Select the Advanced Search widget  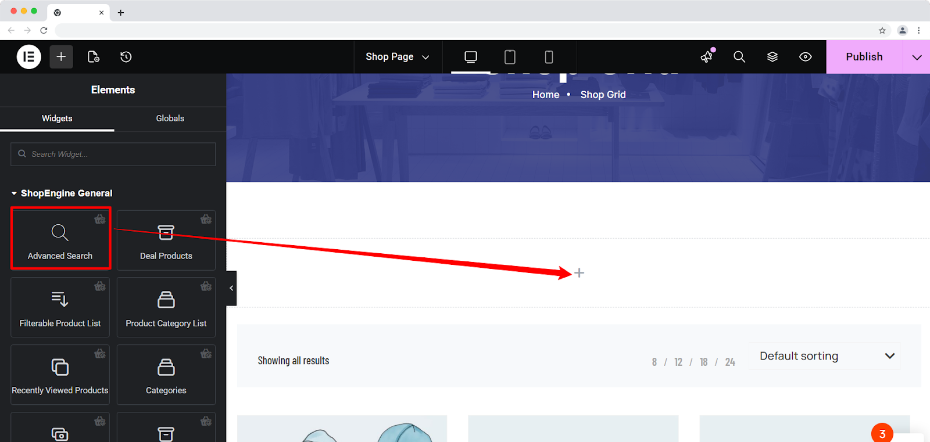(x=60, y=239)
